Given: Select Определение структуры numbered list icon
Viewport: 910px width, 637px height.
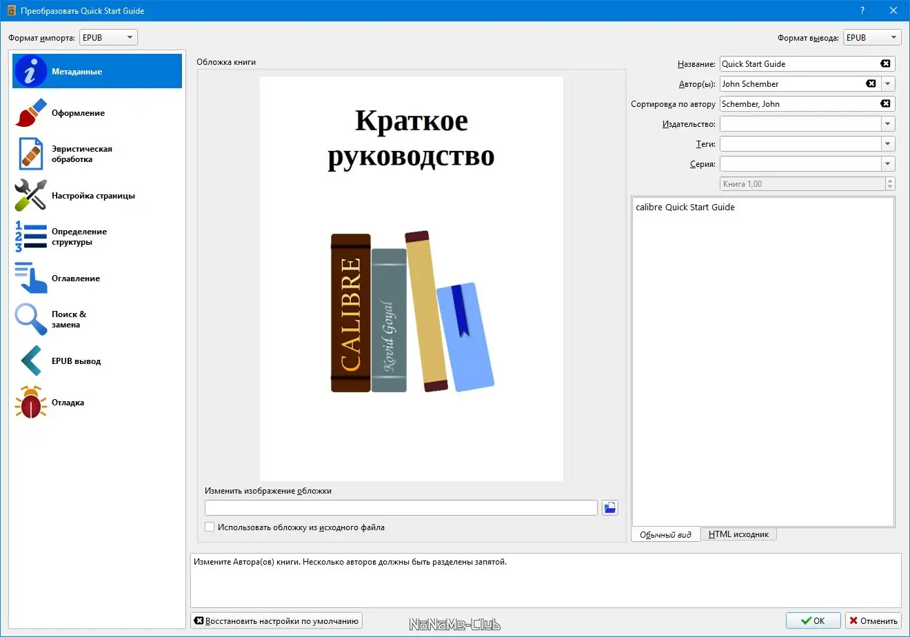Looking at the screenshot, I should (30, 236).
